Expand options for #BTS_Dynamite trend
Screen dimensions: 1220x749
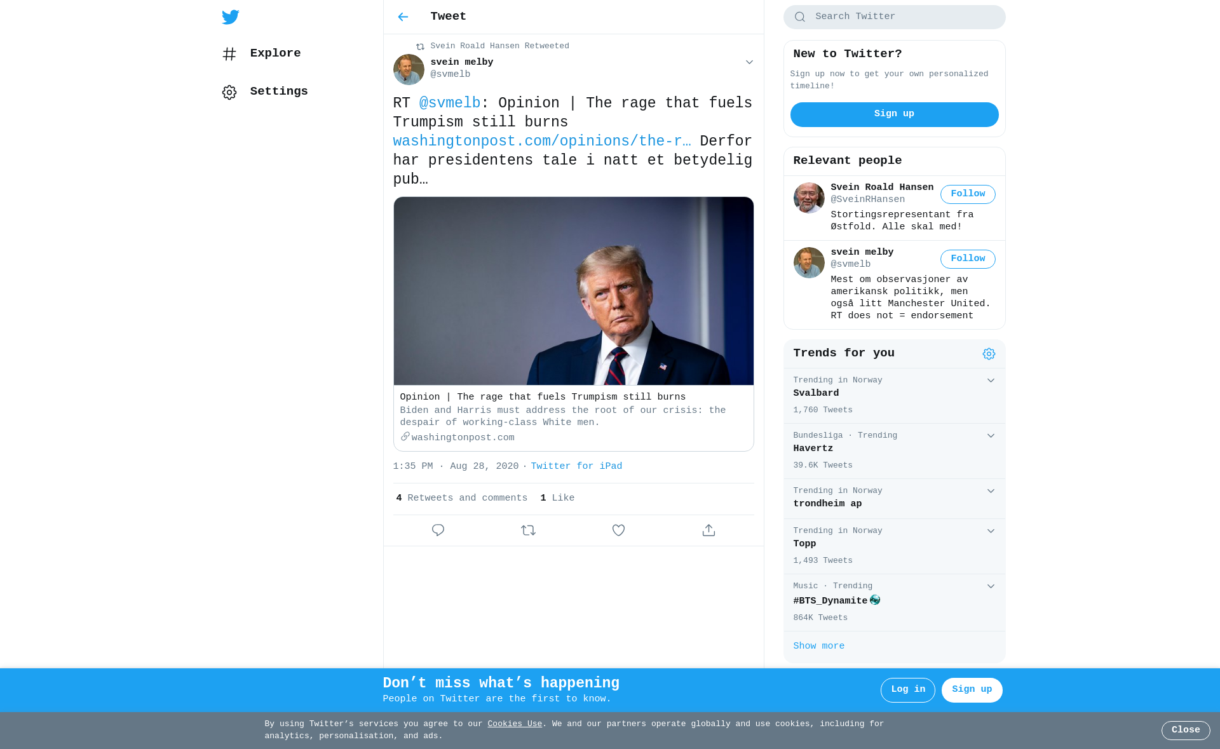(x=991, y=586)
